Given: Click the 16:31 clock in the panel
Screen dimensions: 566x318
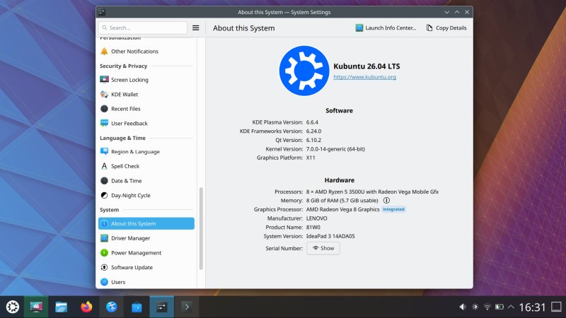Looking at the screenshot, I should (x=532, y=307).
